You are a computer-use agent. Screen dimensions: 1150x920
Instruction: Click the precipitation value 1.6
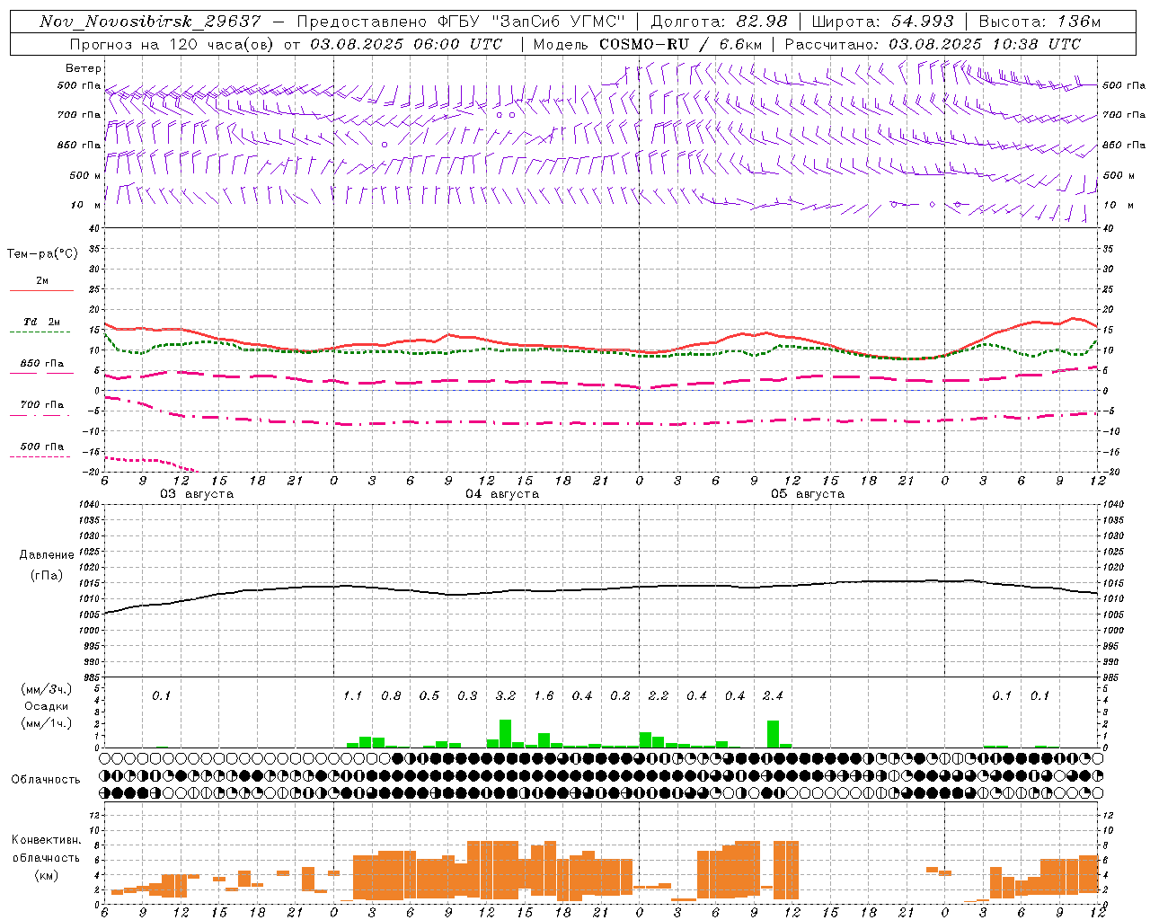click(544, 695)
